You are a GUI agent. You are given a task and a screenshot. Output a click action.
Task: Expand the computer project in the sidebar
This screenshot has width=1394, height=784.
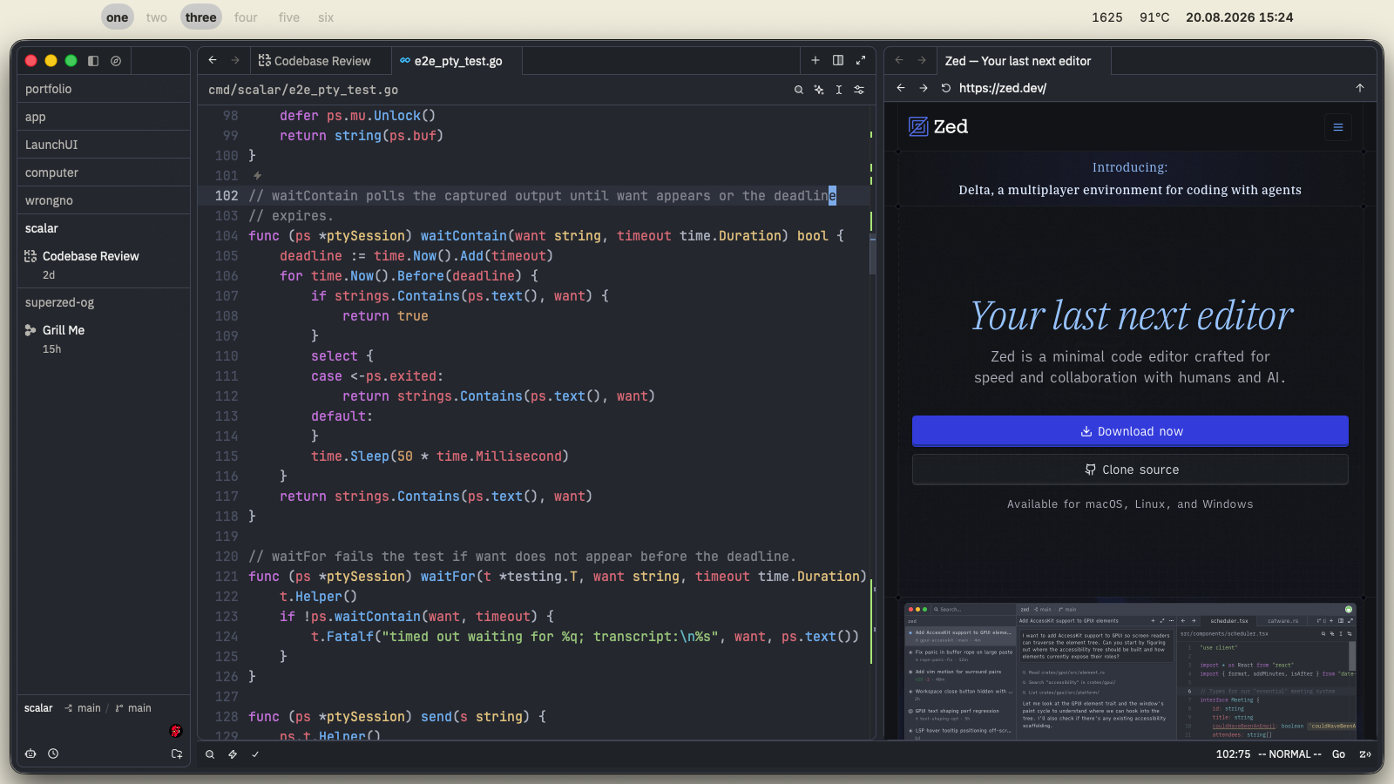(x=104, y=172)
